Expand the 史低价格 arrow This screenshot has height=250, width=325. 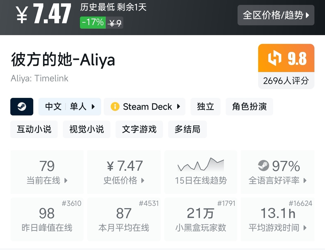[x=143, y=180]
